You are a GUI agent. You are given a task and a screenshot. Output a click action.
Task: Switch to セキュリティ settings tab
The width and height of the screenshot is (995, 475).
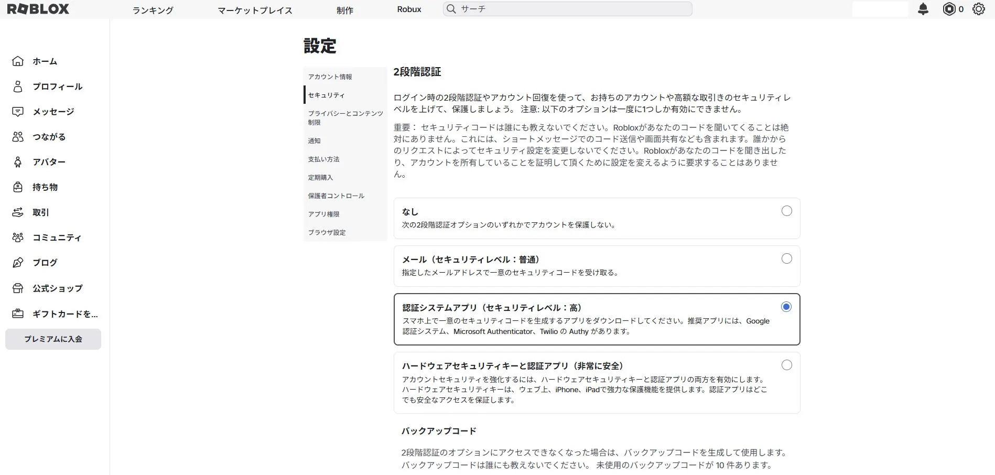(x=345, y=95)
